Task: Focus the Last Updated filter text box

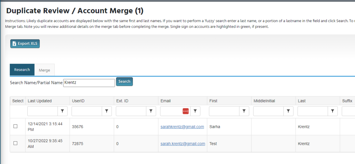Action: [x=42, y=111]
